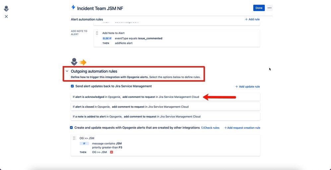Image resolution: width=331 pixels, height=170 pixels.
Task: Click the eventType equals issue_commented condition
Action: tap(139, 38)
